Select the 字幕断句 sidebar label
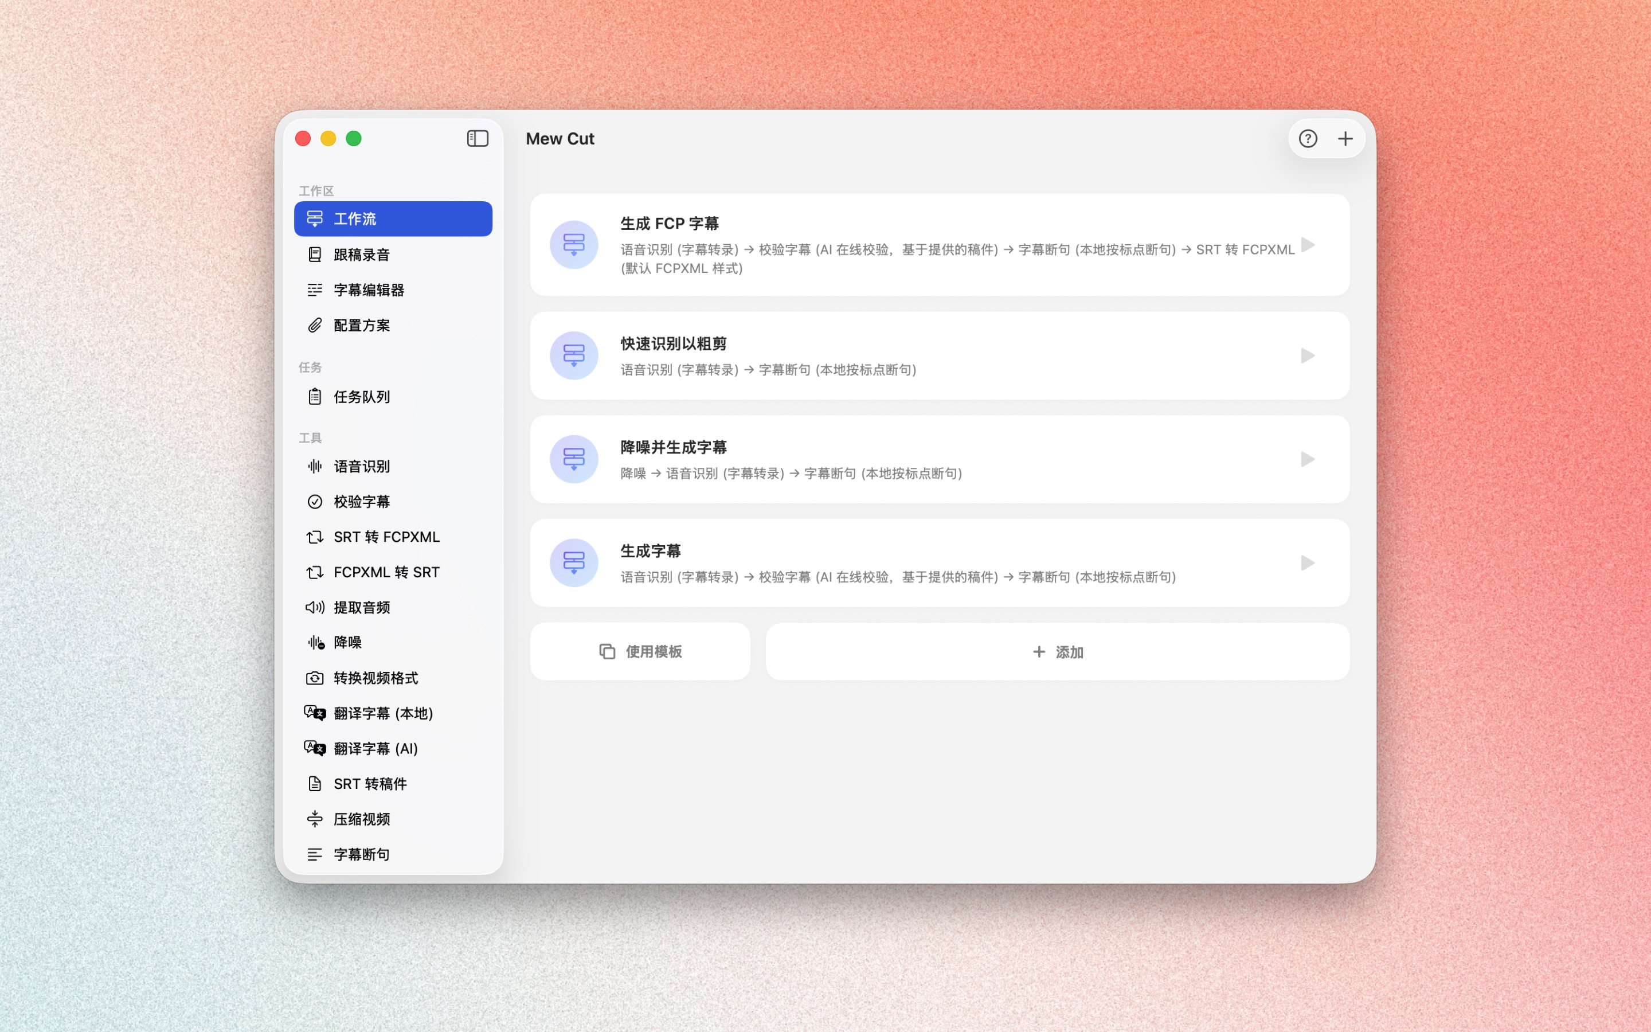Image resolution: width=1651 pixels, height=1032 pixels. 362,854
